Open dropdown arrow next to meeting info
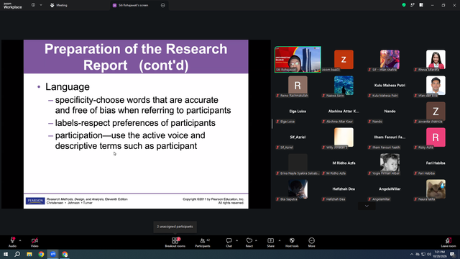Image resolution: width=460 pixels, height=259 pixels. (x=41, y=5)
